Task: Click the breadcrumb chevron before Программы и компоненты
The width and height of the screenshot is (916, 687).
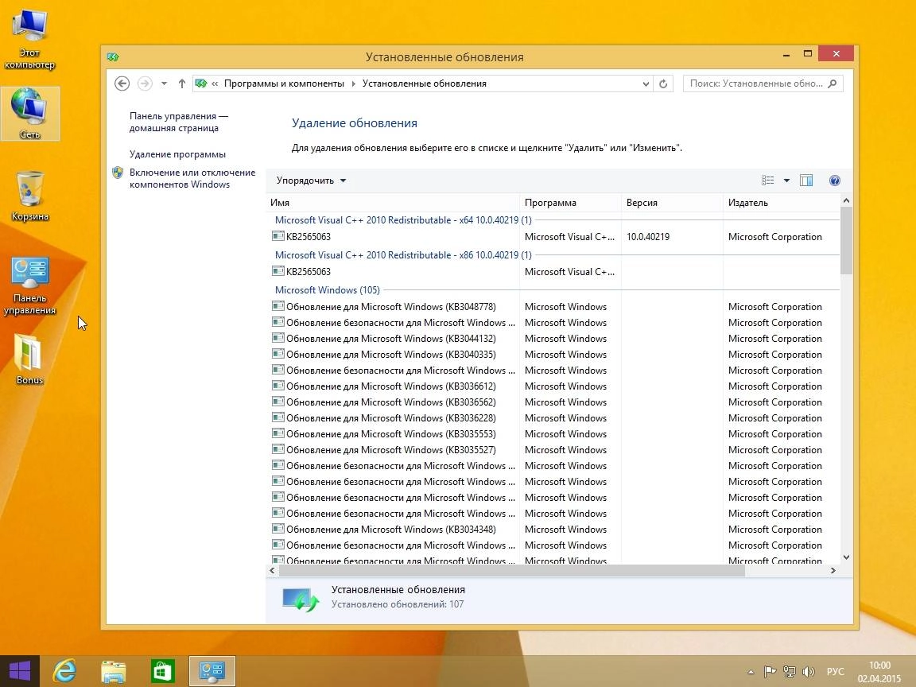Action: coord(215,83)
